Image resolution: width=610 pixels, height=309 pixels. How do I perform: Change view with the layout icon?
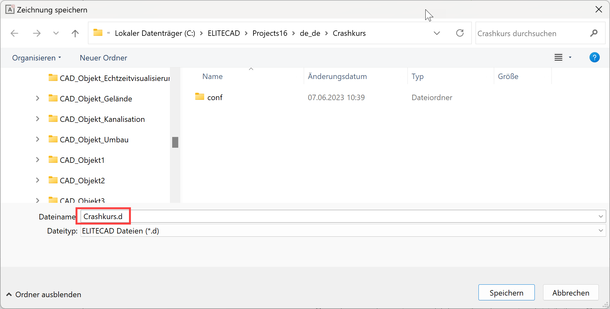(x=558, y=58)
